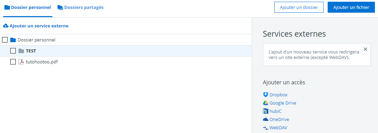The height and width of the screenshot is (133, 378).
Task: Click the grey TEST folder icon
Action: 21,51
